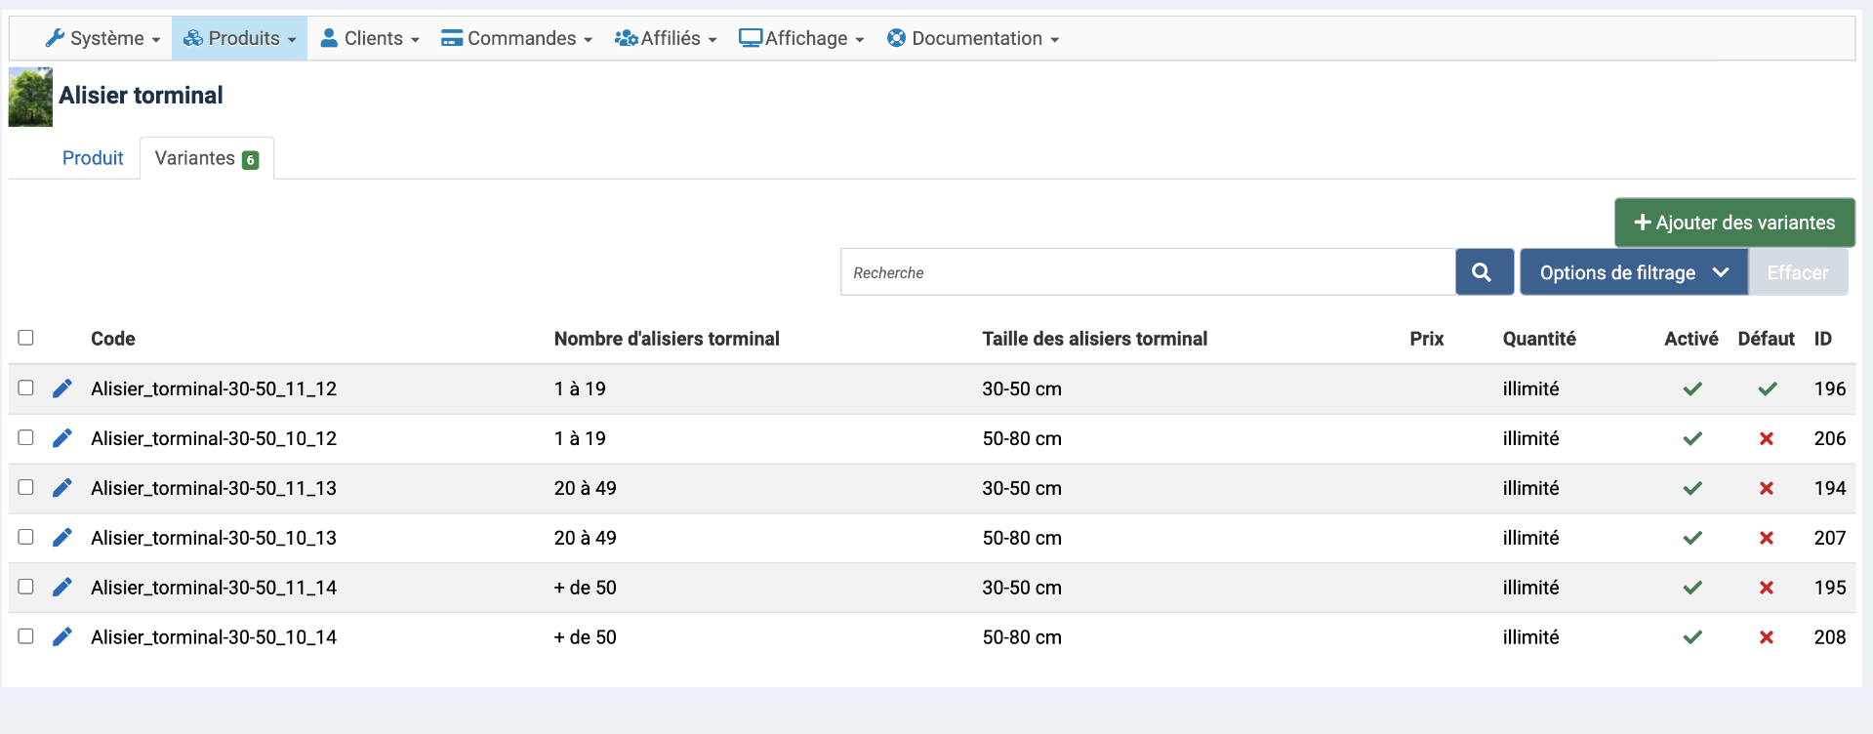
Task: Tick the checkbox for Alisier_torminal-30-50_11_14
Action: 26,587
